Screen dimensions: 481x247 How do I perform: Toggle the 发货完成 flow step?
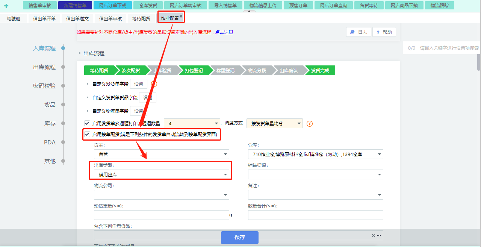pyautogui.click(x=320, y=70)
